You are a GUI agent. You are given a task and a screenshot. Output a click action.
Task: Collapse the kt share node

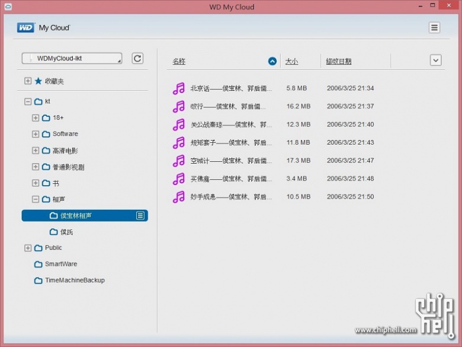click(28, 102)
